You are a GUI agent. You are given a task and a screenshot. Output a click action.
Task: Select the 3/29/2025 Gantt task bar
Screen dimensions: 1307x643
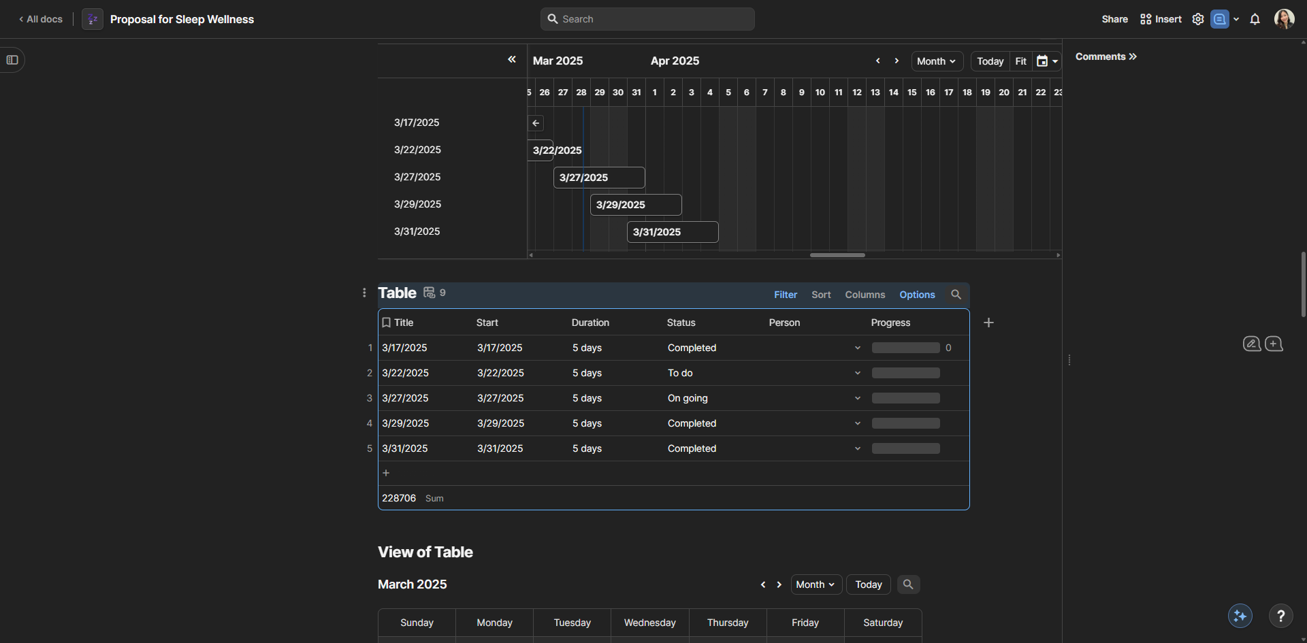636,205
